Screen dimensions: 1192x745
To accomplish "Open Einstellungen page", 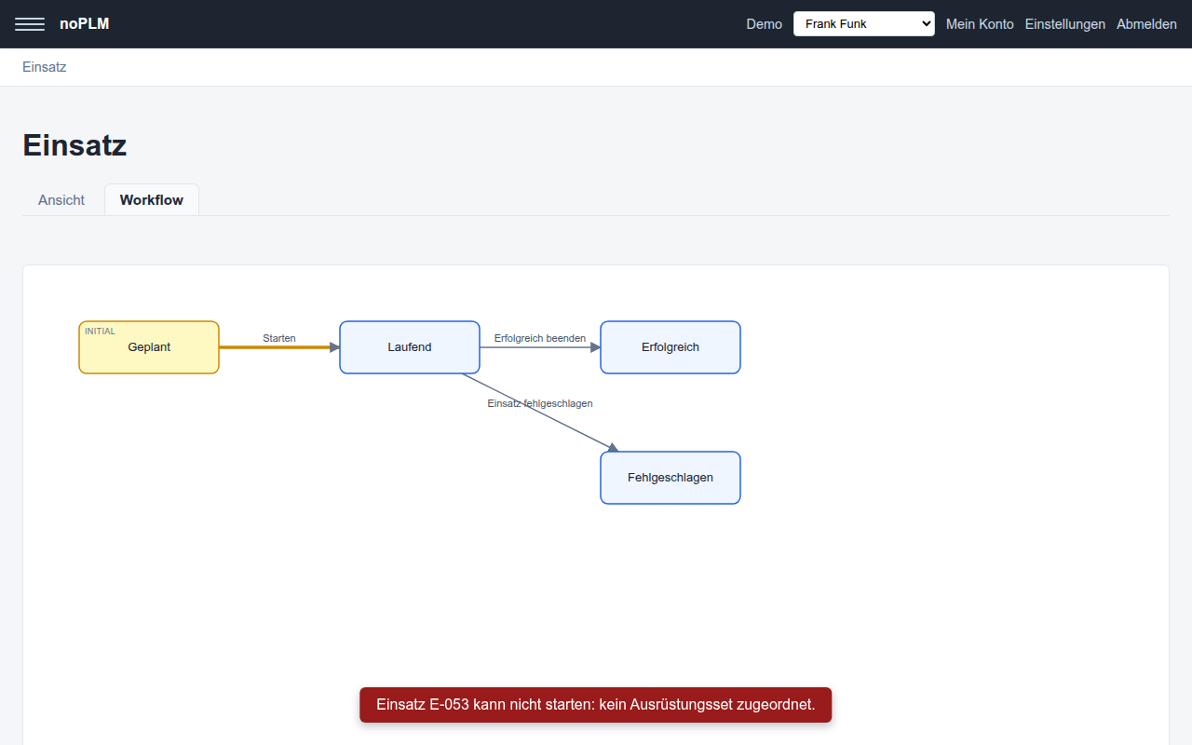I will [x=1065, y=24].
